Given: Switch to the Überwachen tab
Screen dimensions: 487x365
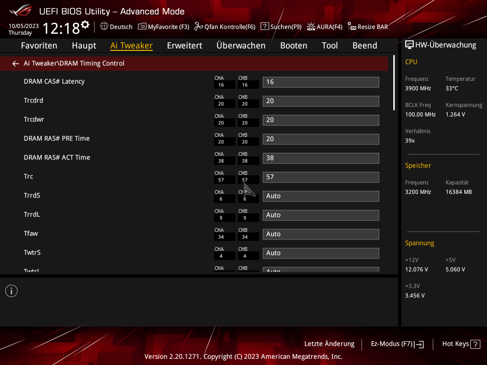Looking at the screenshot, I should (x=241, y=46).
